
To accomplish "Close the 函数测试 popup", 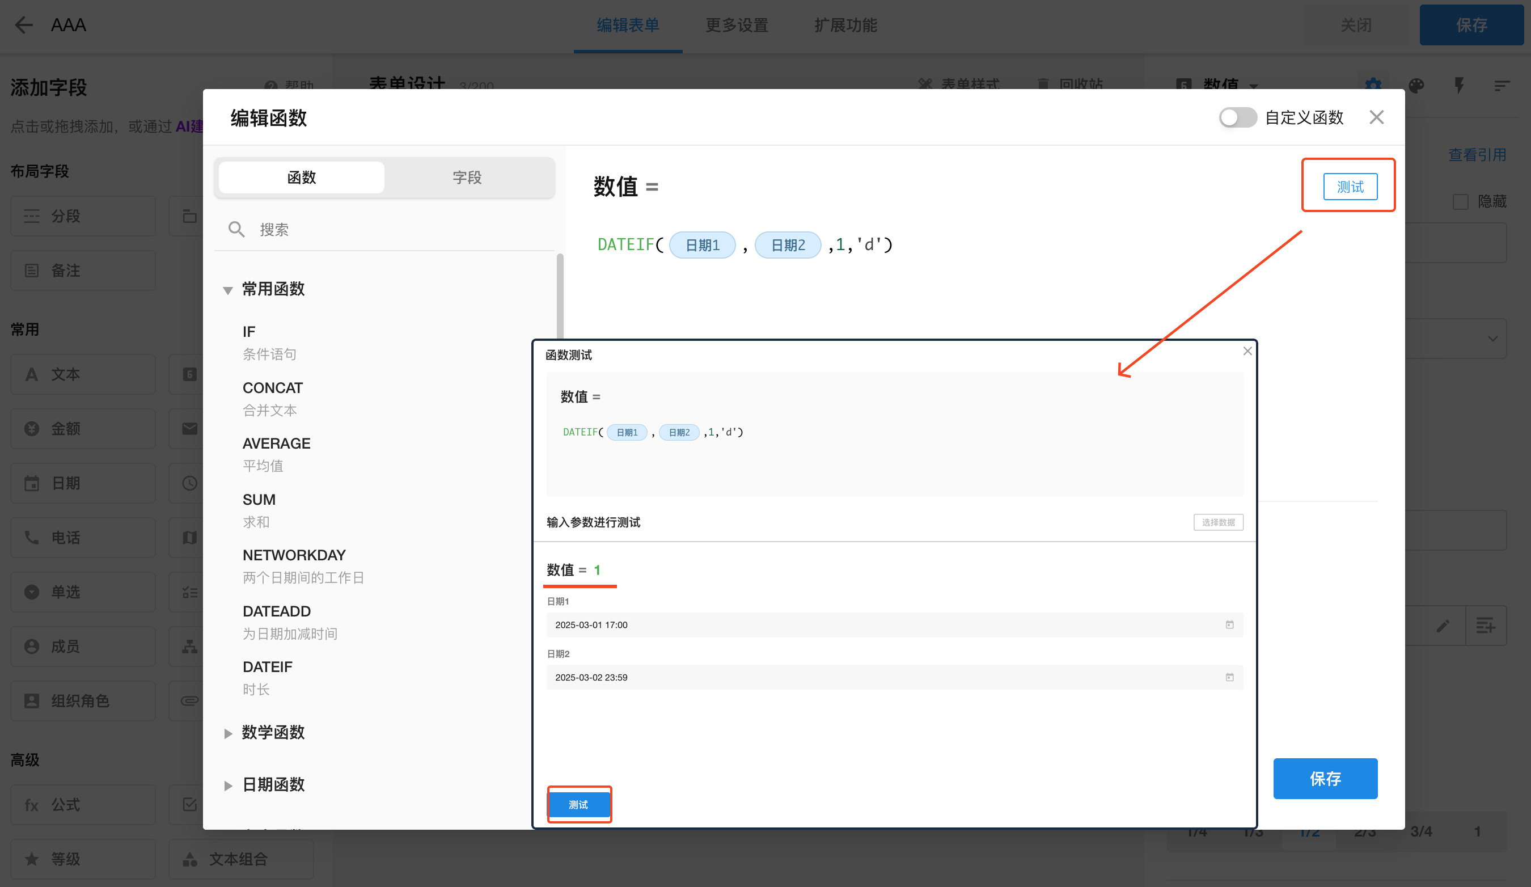I will 1247,351.
